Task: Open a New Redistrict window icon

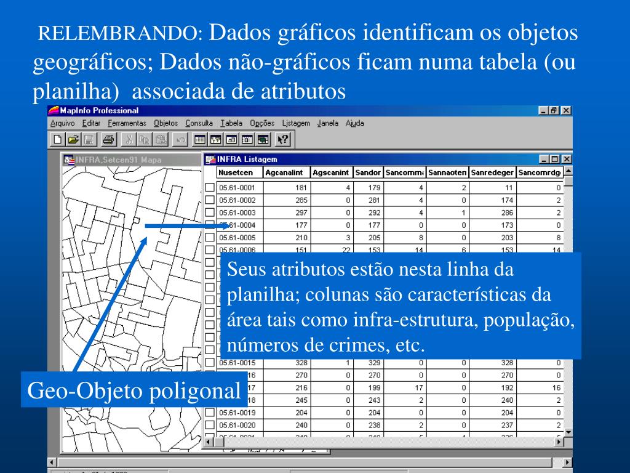Action: 263,140
